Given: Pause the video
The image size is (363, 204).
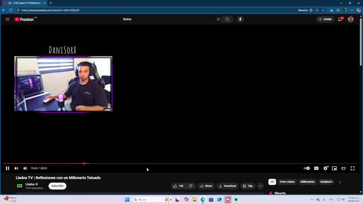Looking at the screenshot, I should point(7,168).
